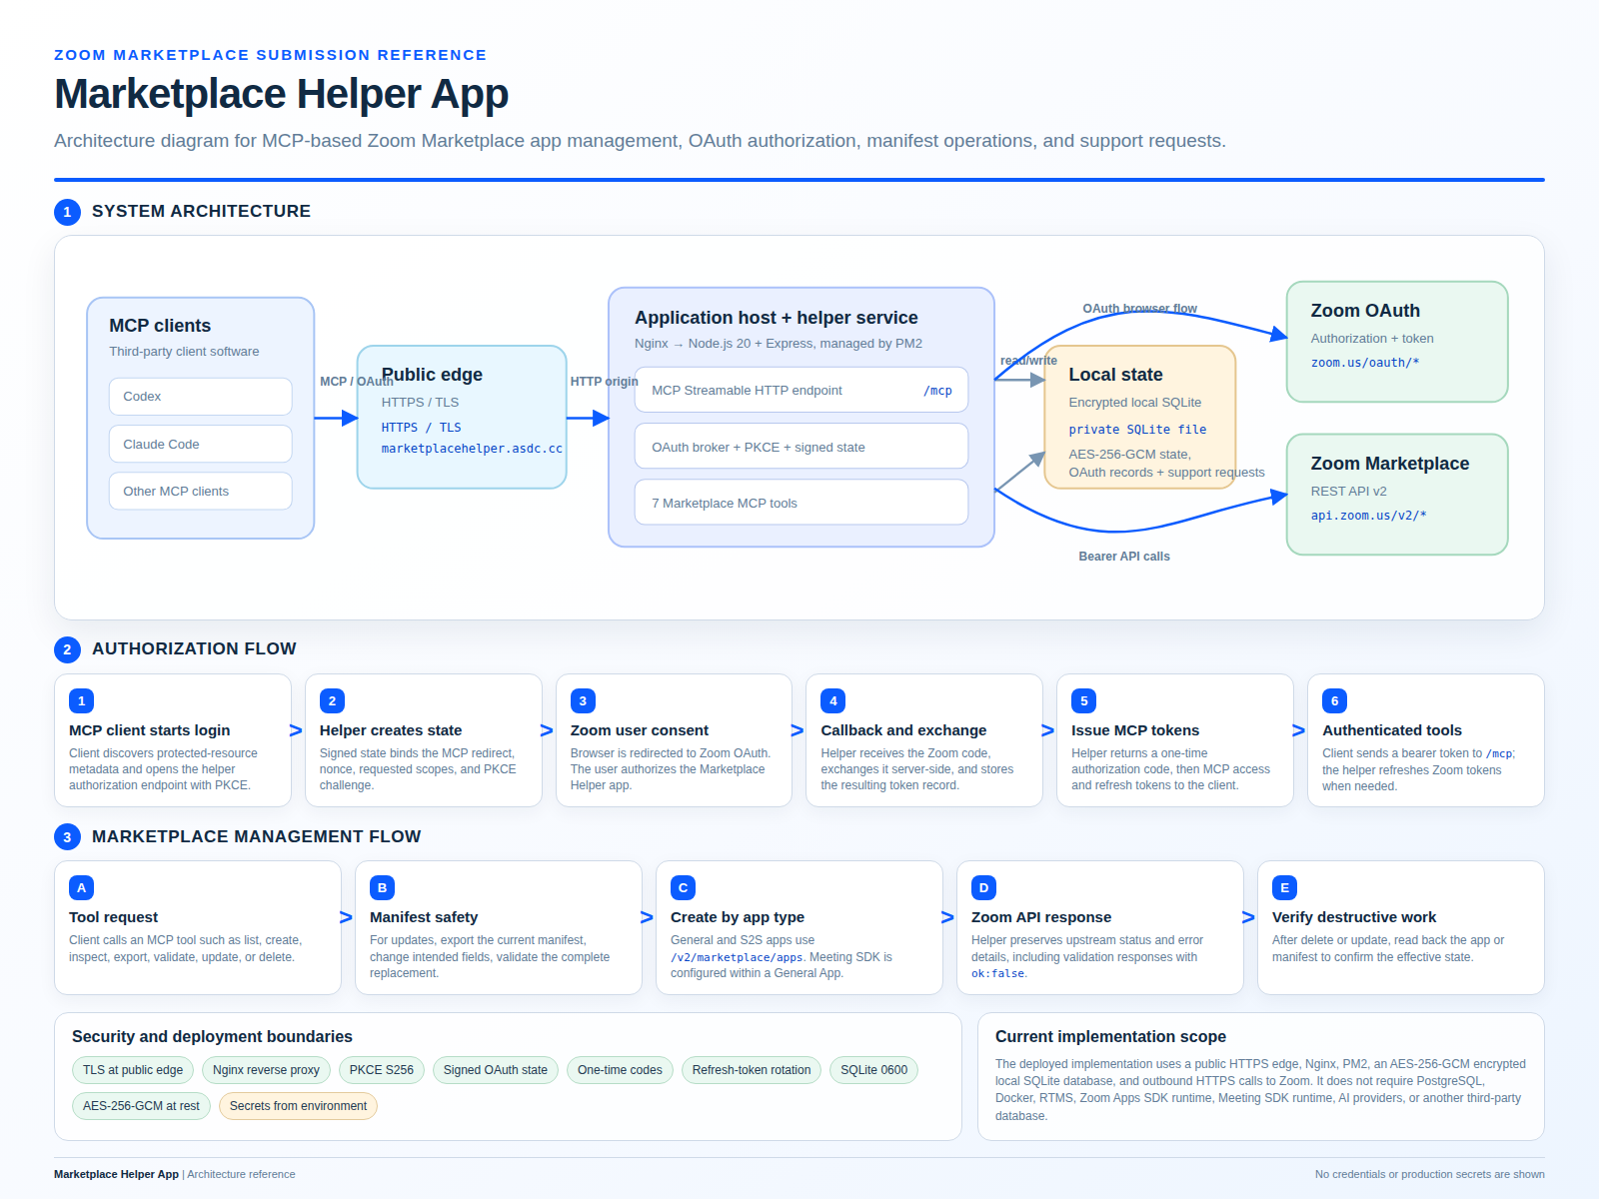Click the Signed OAuth state chip

496,1070
